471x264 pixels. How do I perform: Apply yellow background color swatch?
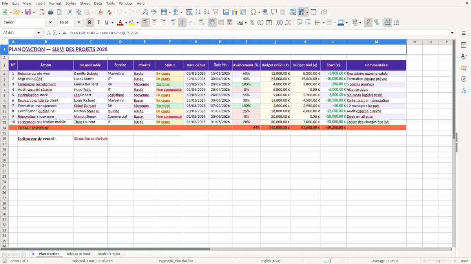click(x=132, y=23)
